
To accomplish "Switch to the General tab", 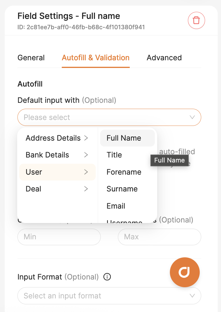I will coord(31,58).
